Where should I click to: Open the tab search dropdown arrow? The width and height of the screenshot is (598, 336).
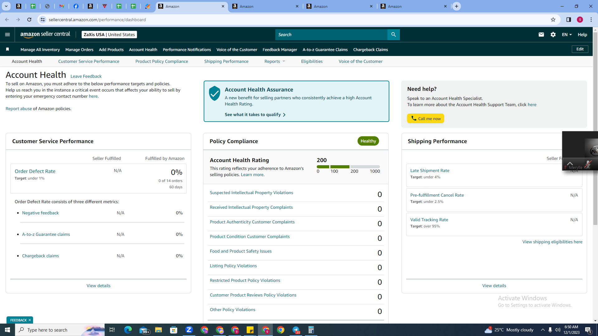tap(6, 6)
